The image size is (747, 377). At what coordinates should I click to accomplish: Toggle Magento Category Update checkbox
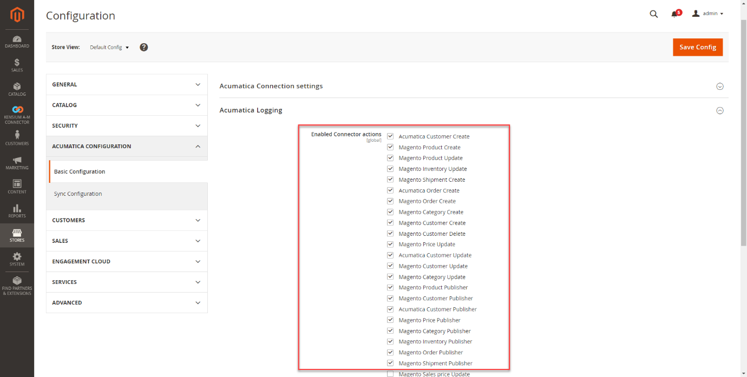click(390, 277)
